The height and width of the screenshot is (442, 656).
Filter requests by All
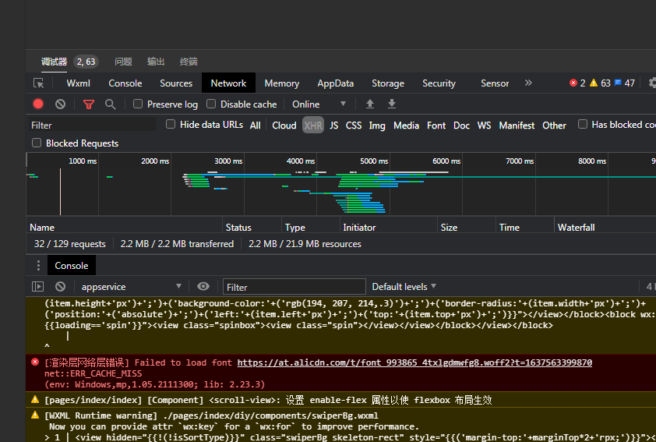[x=256, y=126]
